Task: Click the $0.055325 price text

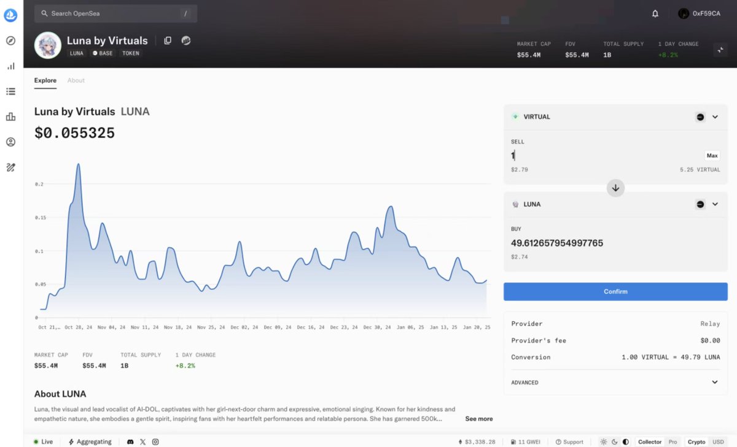Action: click(74, 133)
